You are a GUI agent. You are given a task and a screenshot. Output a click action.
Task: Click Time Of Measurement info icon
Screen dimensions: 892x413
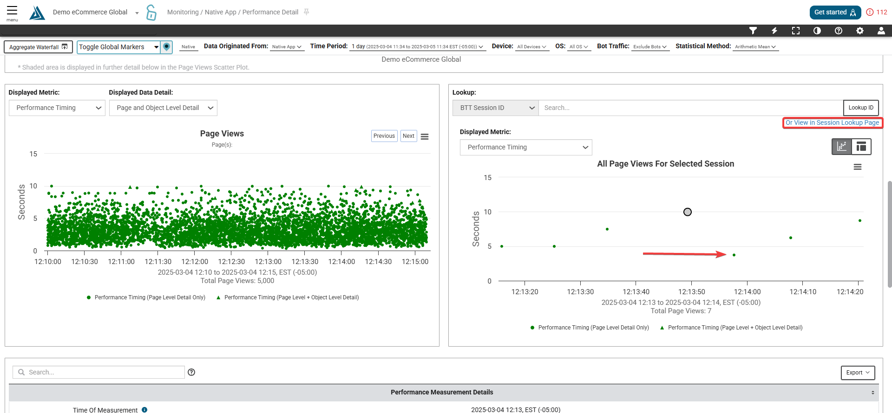click(144, 410)
